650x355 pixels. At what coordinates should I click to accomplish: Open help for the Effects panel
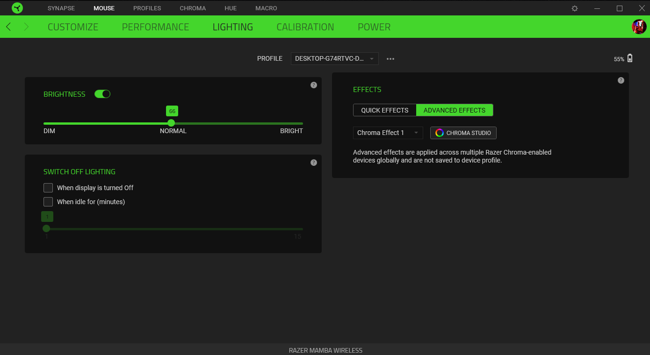[621, 80]
